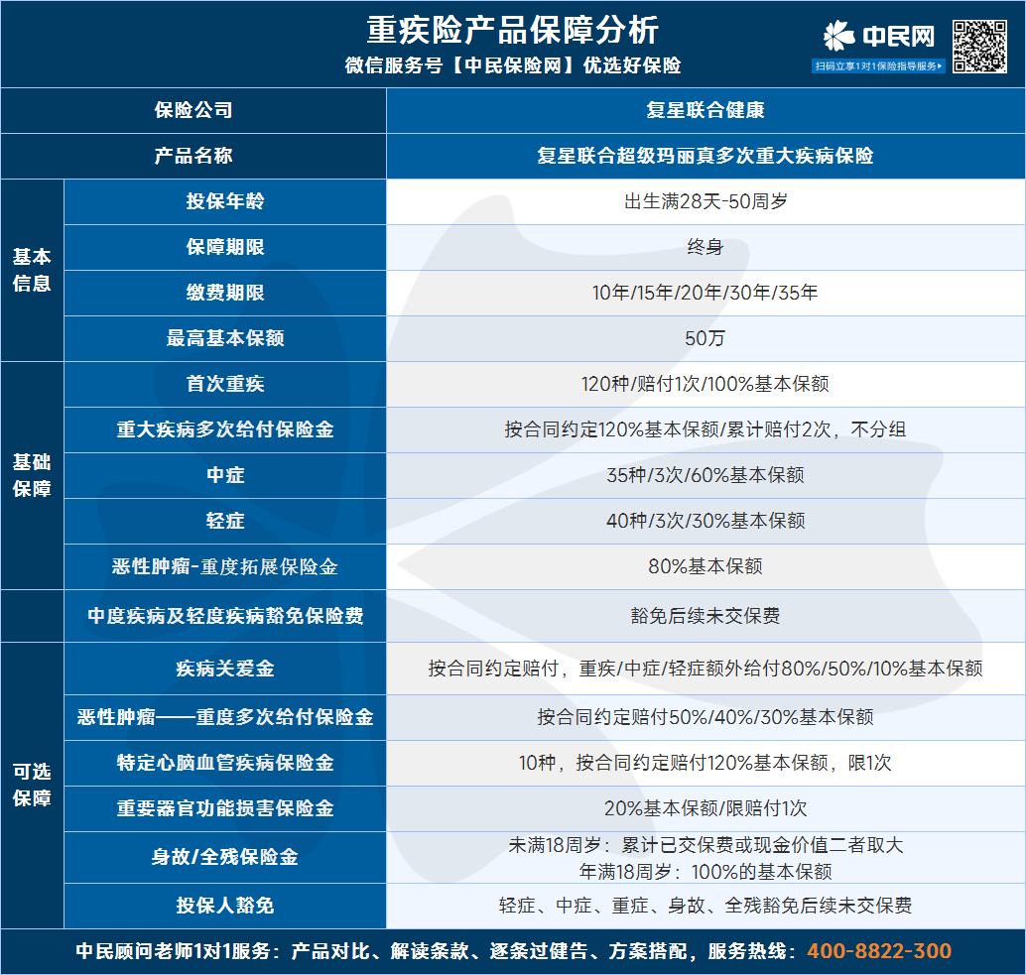Screen dimensions: 1026x975
Task: Click the 疾病关爱金 row label
Action: [225, 669]
